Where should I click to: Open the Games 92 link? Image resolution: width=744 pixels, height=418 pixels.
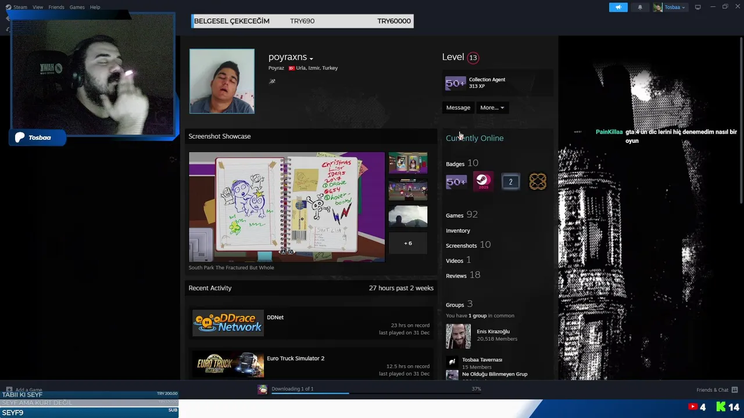coord(462,215)
